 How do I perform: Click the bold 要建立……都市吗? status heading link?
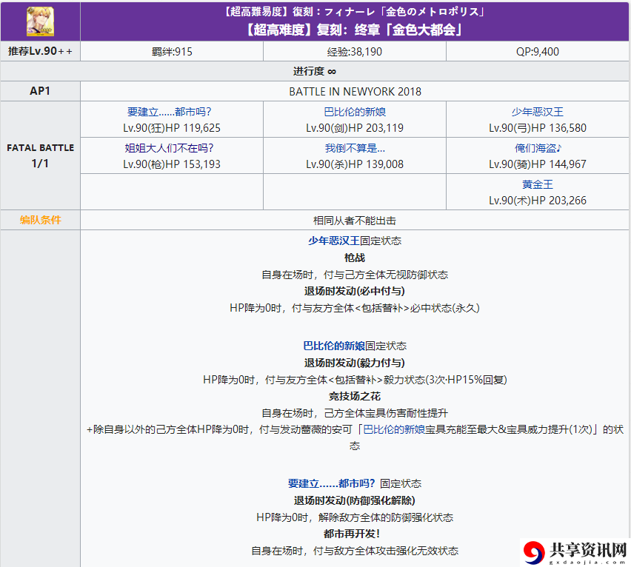tap(331, 483)
